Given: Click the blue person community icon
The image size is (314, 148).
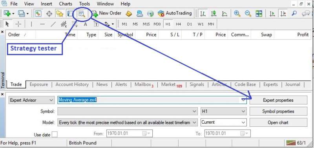Looking at the screenshot, I should pyautogui.click(x=140, y=14).
